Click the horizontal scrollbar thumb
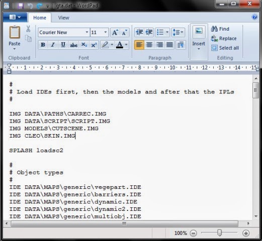 [x=124, y=223]
